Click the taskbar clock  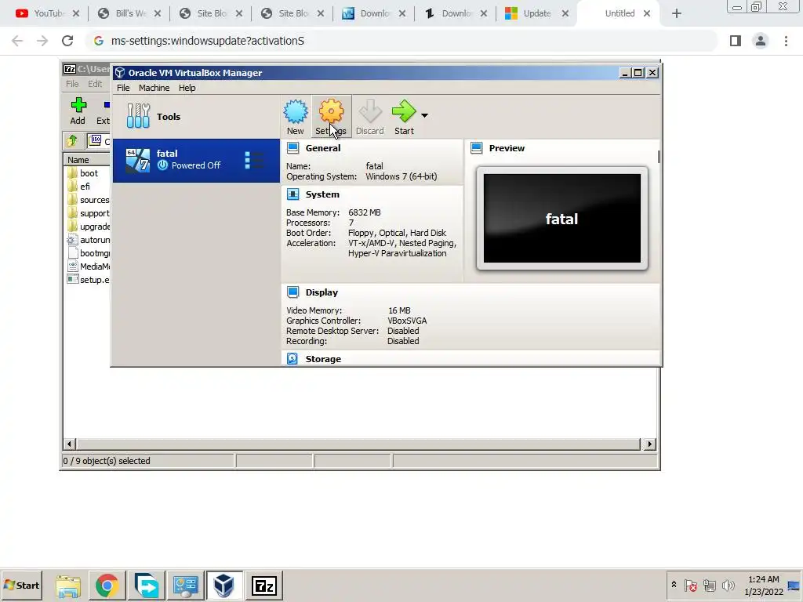(763, 585)
